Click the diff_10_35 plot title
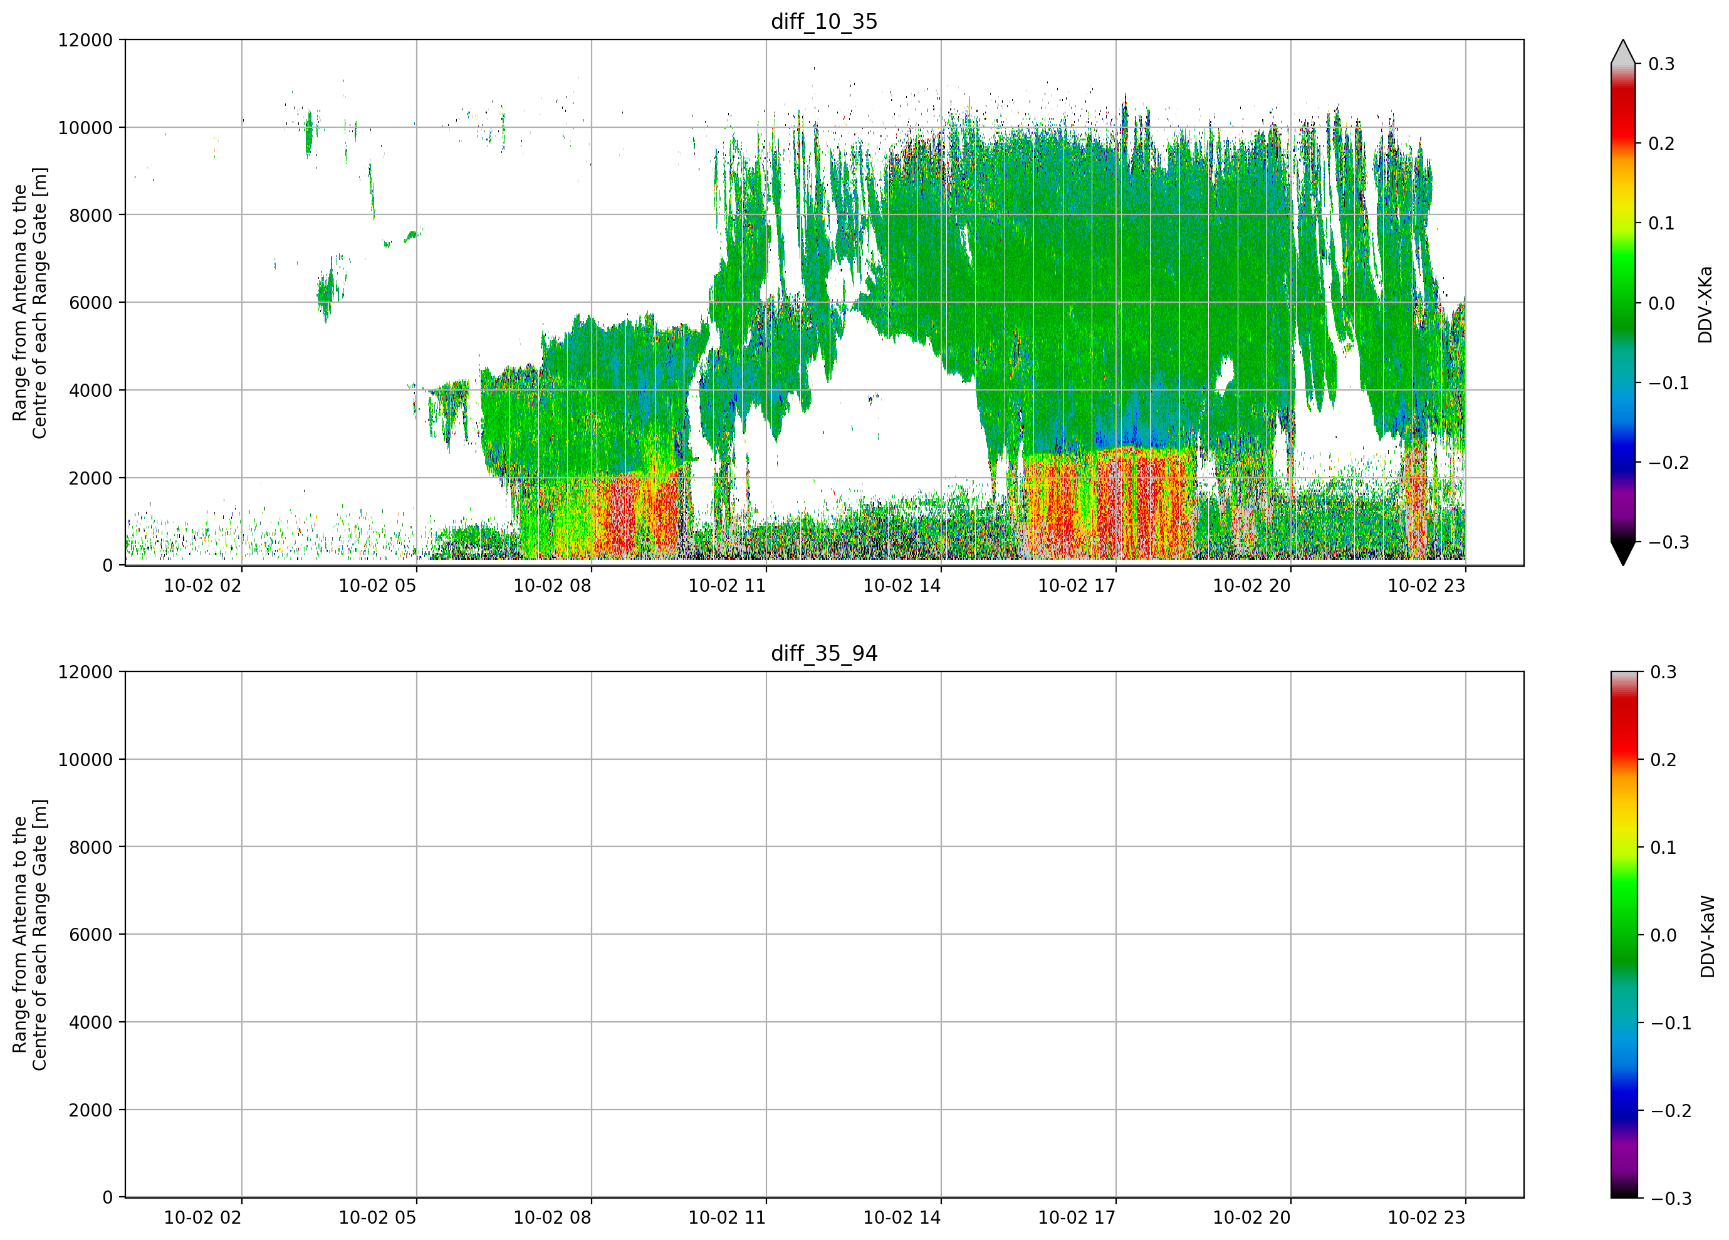 click(824, 21)
